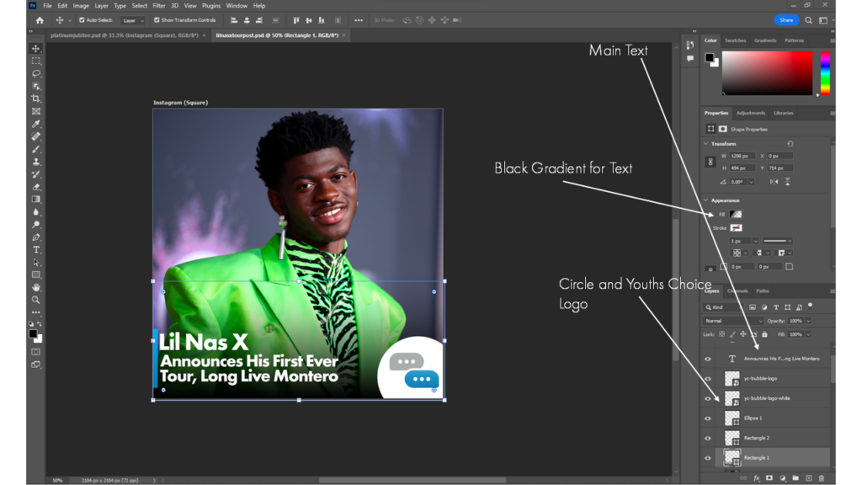Open the layer effects fx menu
The width and height of the screenshot is (862, 485).
point(757,478)
